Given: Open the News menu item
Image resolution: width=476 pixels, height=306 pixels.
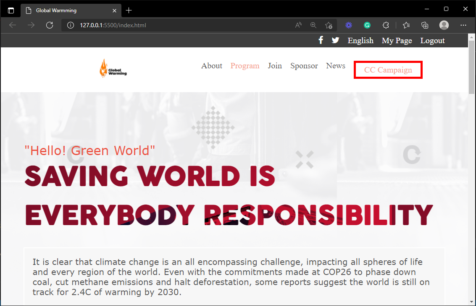Looking at the screenshot, I should coord(335,66).
